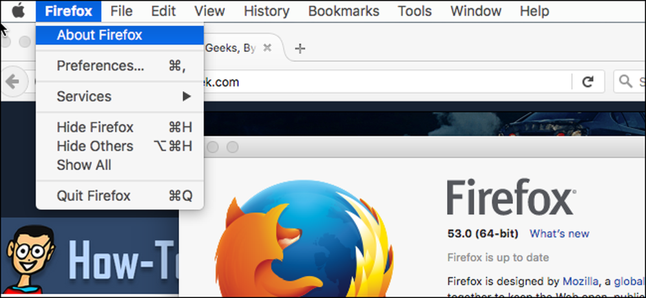Viewport: 646px width, 298px height.
Task: Click the global link in About text
Action: (629, 281)
